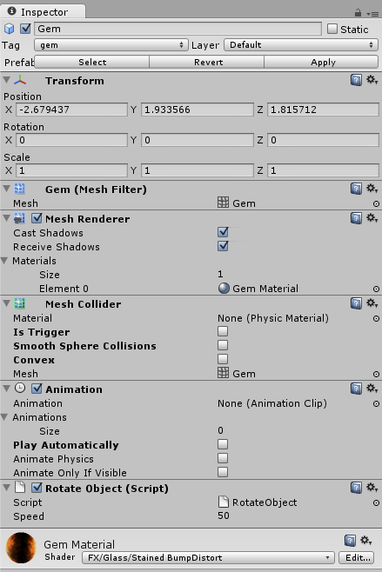Click the Rotation Z field
Viewport: 382px width, 572px height.
pyautogui.click(x=323, y=140)
